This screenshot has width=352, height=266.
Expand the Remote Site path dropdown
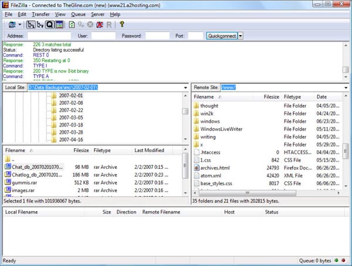pos(346,87)
